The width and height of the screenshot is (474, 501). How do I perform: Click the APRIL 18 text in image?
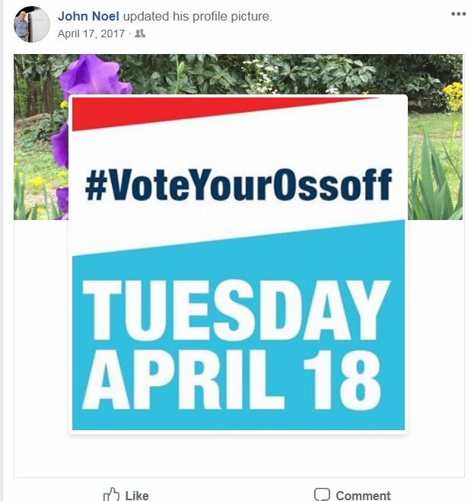pyautogui.click(x=232, y=380)
